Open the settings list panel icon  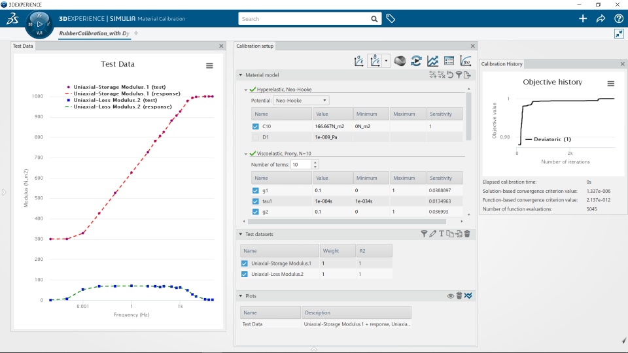449,61
